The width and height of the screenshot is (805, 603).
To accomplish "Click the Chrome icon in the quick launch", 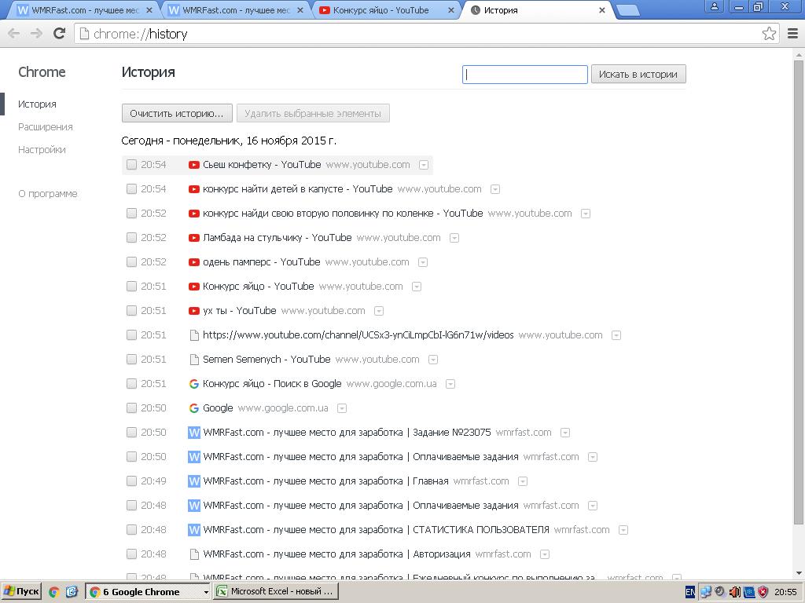I will click(x=54, y=592).
